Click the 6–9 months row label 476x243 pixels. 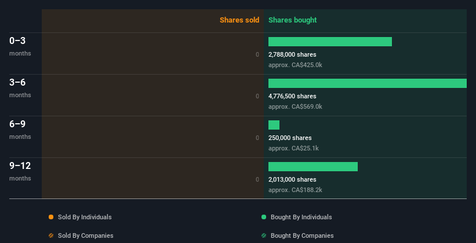click(x=20, y=130)
